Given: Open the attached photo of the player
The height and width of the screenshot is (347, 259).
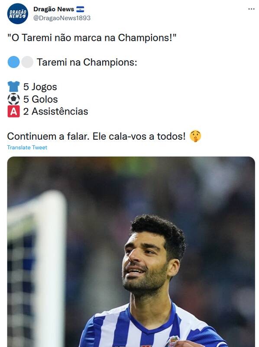Looking at the screenshot, I should (x=131, y=252).
